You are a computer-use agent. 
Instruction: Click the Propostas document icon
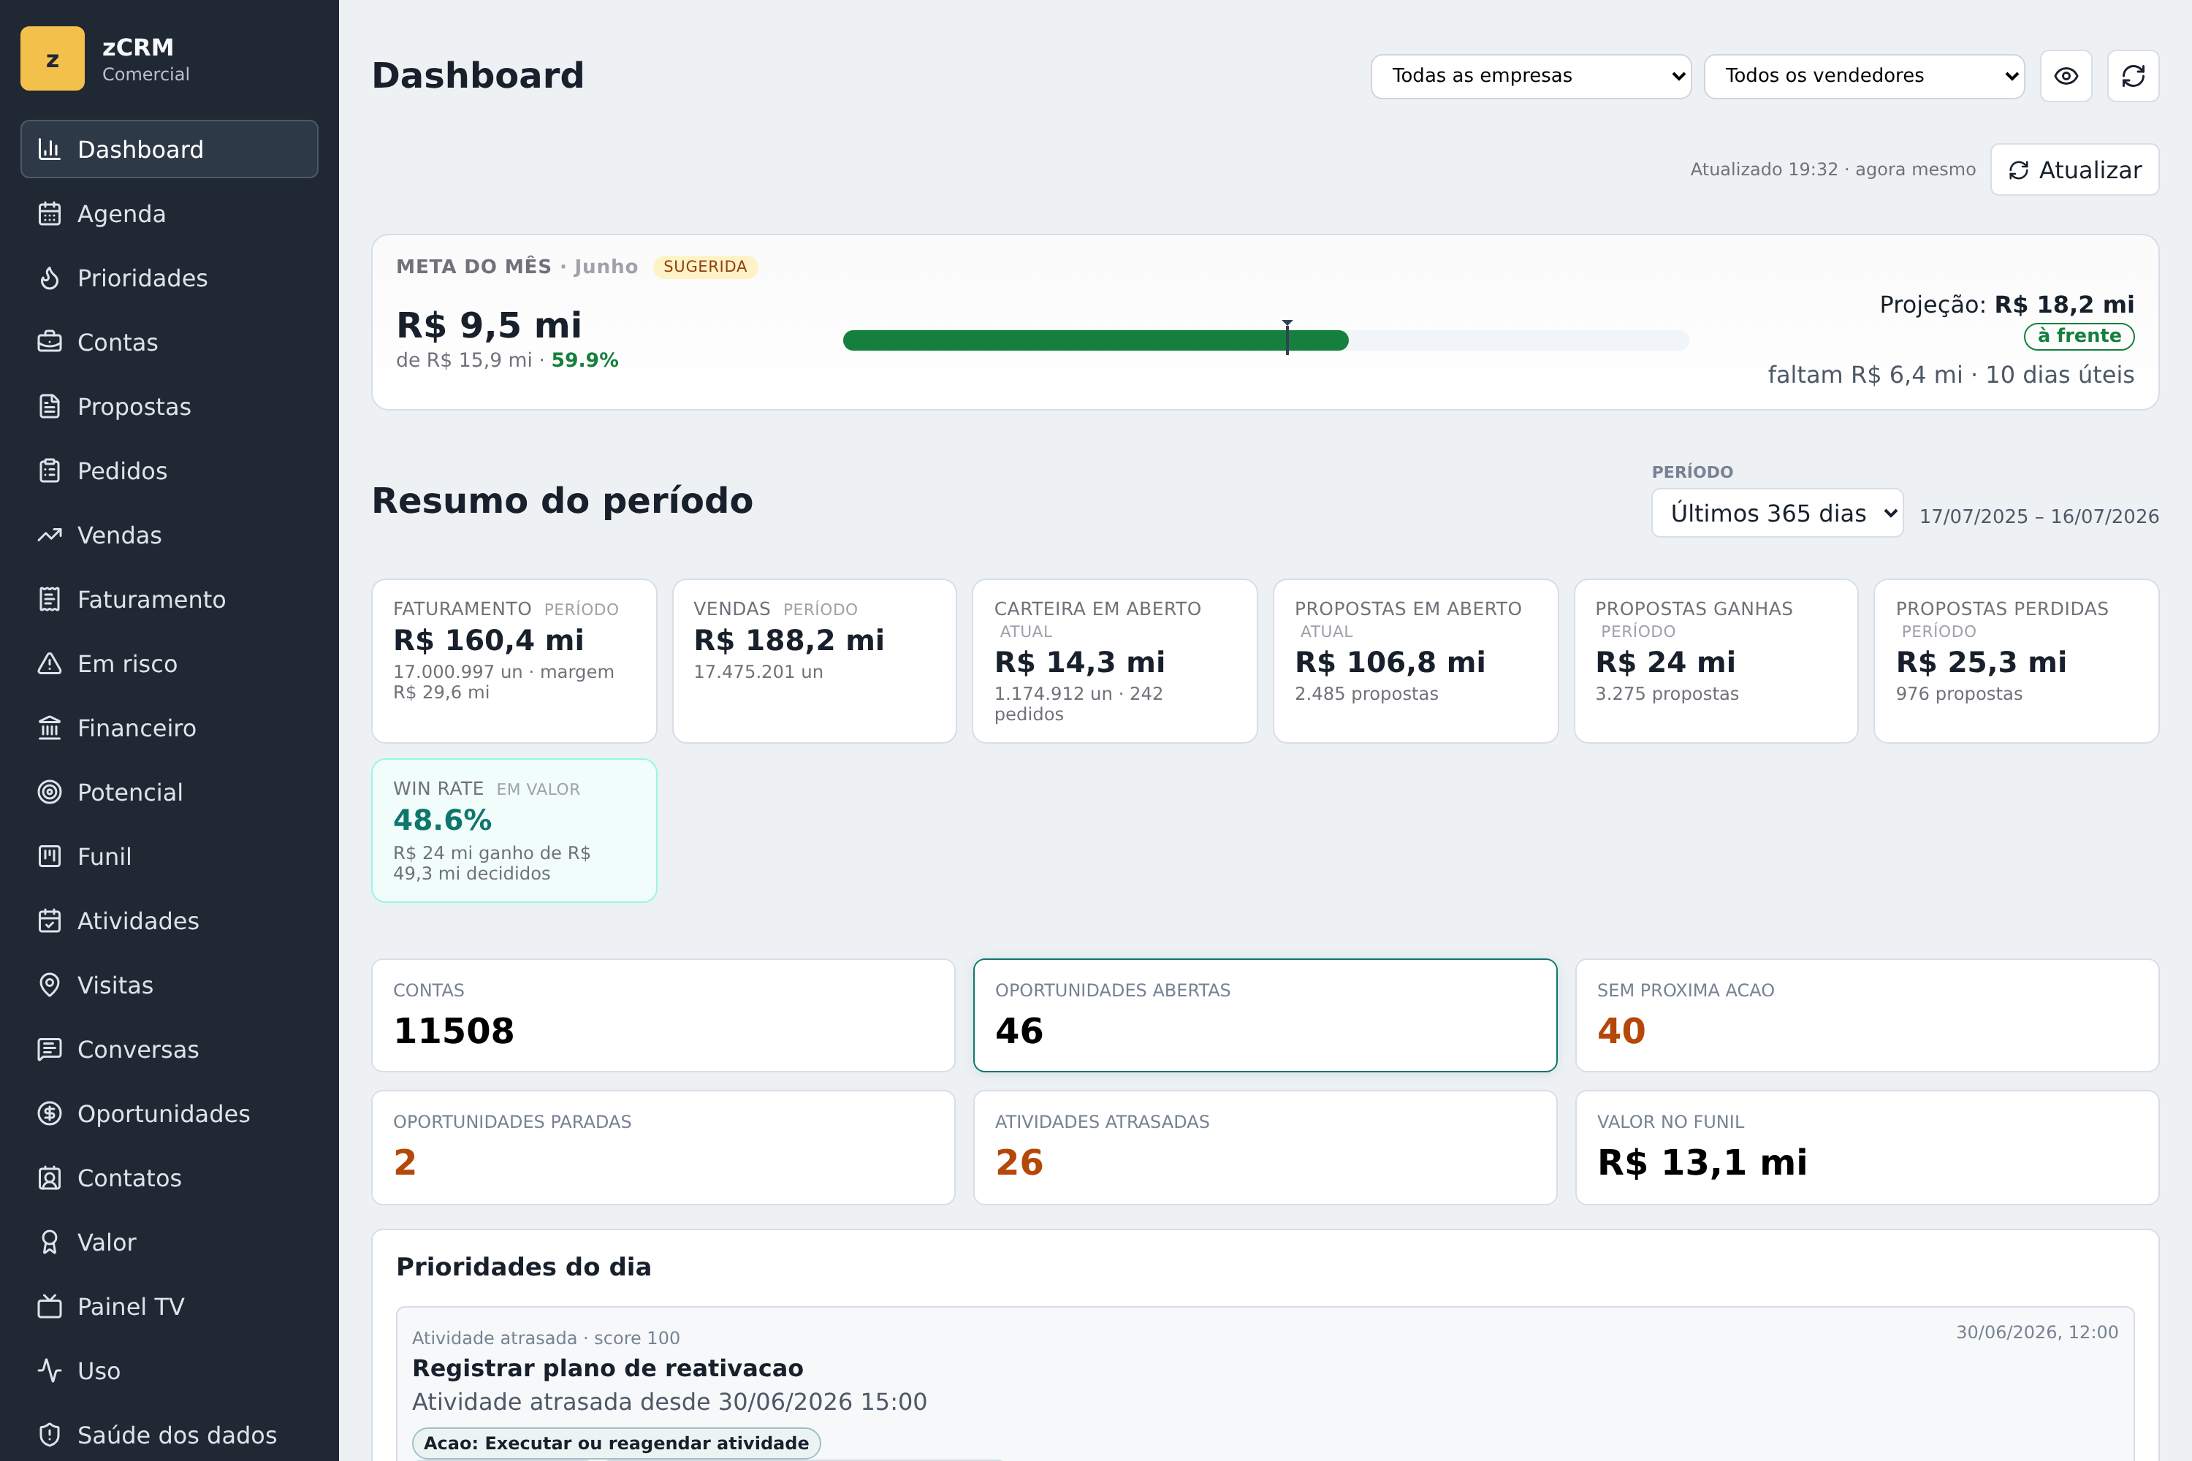point(50,406)
